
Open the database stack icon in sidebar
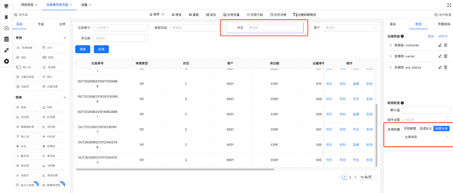point(6,39)
